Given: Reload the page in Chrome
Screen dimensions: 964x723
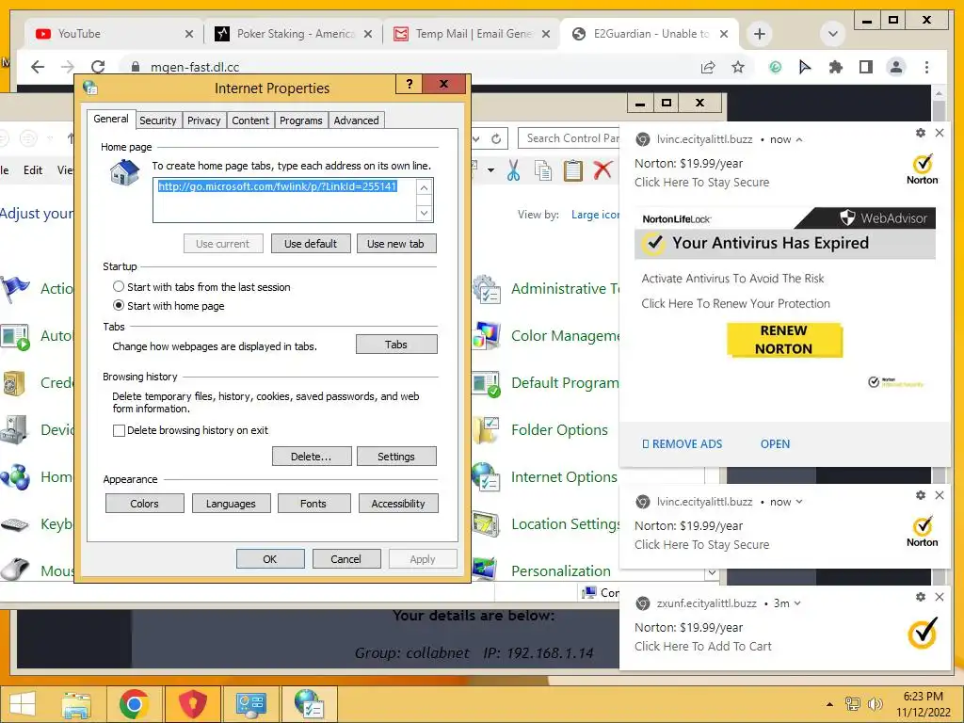Looking at the screenshot, I should 98,67.
